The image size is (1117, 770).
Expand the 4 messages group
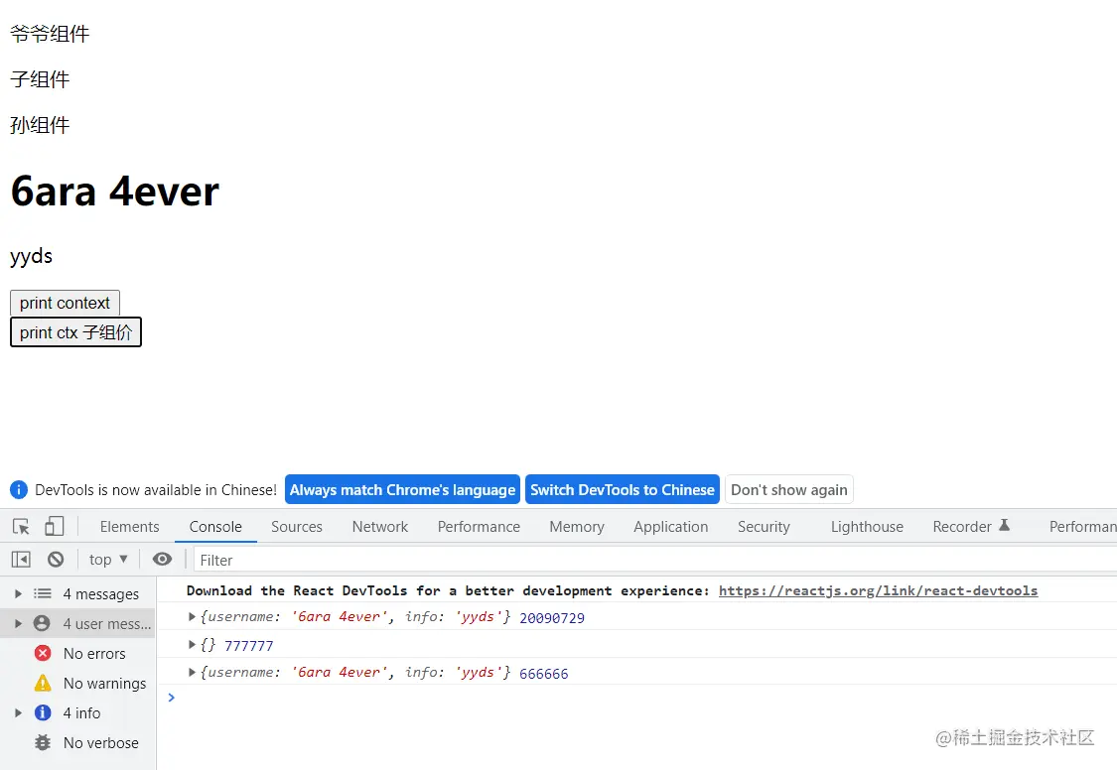point(19,593)
